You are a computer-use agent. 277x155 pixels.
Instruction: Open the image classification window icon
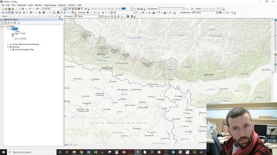point(220,12)
